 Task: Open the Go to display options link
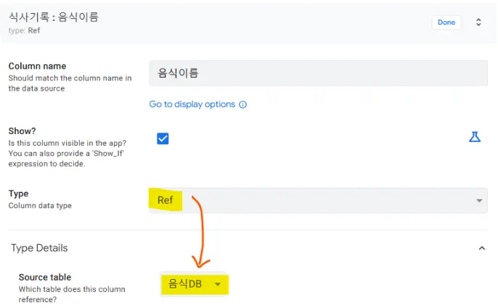pos(192,104)
